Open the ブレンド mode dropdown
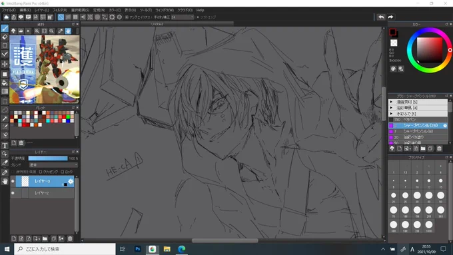 (x=53, y=165)
